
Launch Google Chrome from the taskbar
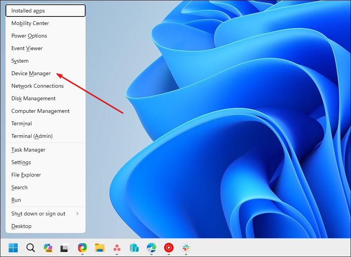82,248
